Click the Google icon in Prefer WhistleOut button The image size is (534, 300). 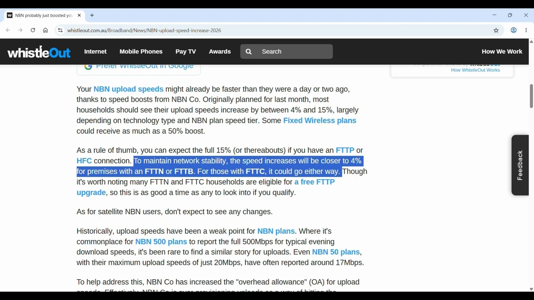[x=88, y=67]
